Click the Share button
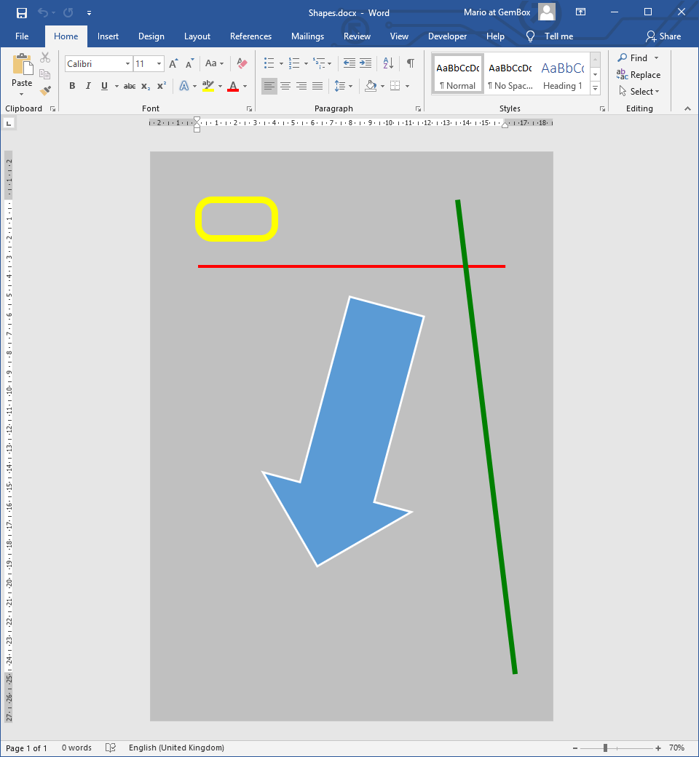The image size is (699, 757). 663,36
